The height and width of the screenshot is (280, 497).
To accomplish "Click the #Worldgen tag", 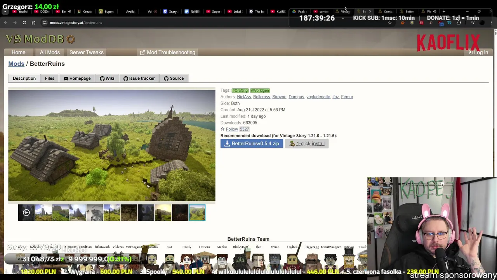I will coord(260,91).
